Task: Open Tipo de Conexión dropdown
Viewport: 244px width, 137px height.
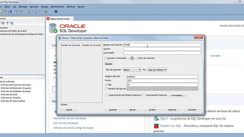Action: pos(132,70)
